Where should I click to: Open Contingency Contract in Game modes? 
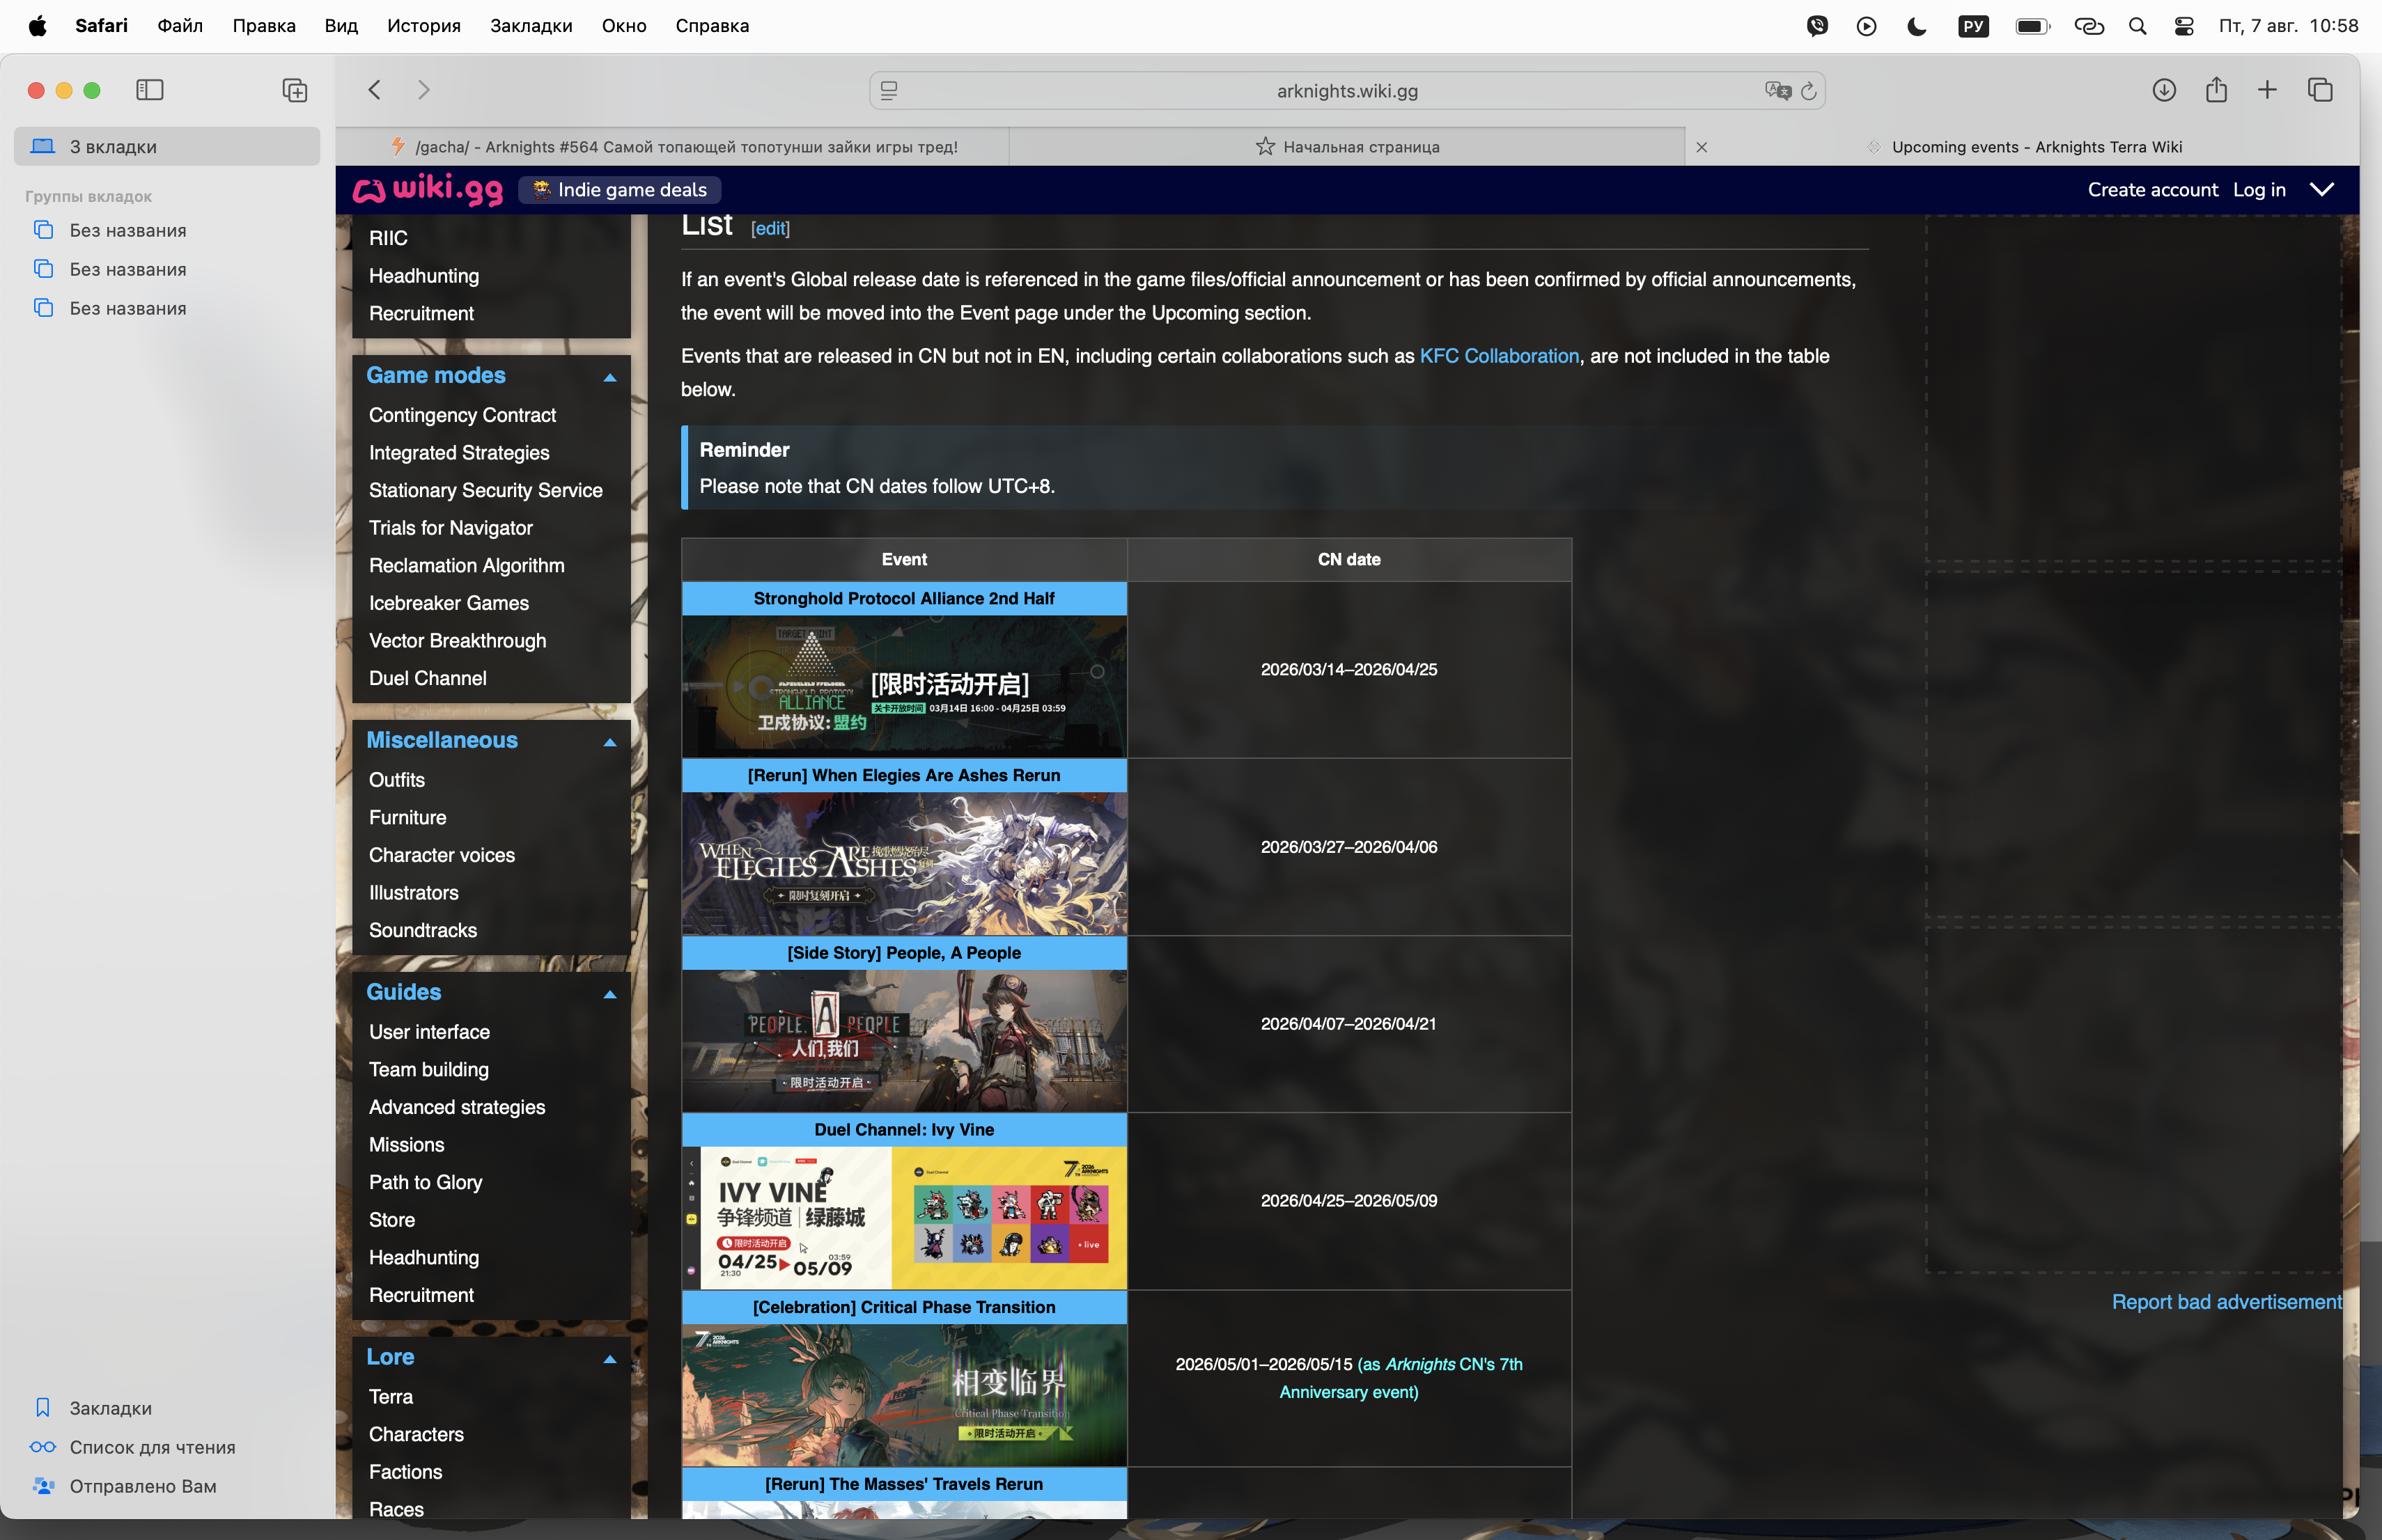(462, 415)
